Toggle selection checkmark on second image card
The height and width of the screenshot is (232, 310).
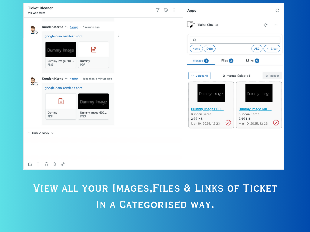coord(276,123)
